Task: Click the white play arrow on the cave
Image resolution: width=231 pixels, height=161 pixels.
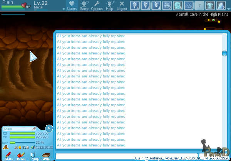Action: (x=33, y=57)
